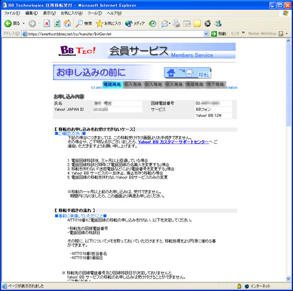Open Yahoo! BB カスタマーサポートセンター link

173,142
